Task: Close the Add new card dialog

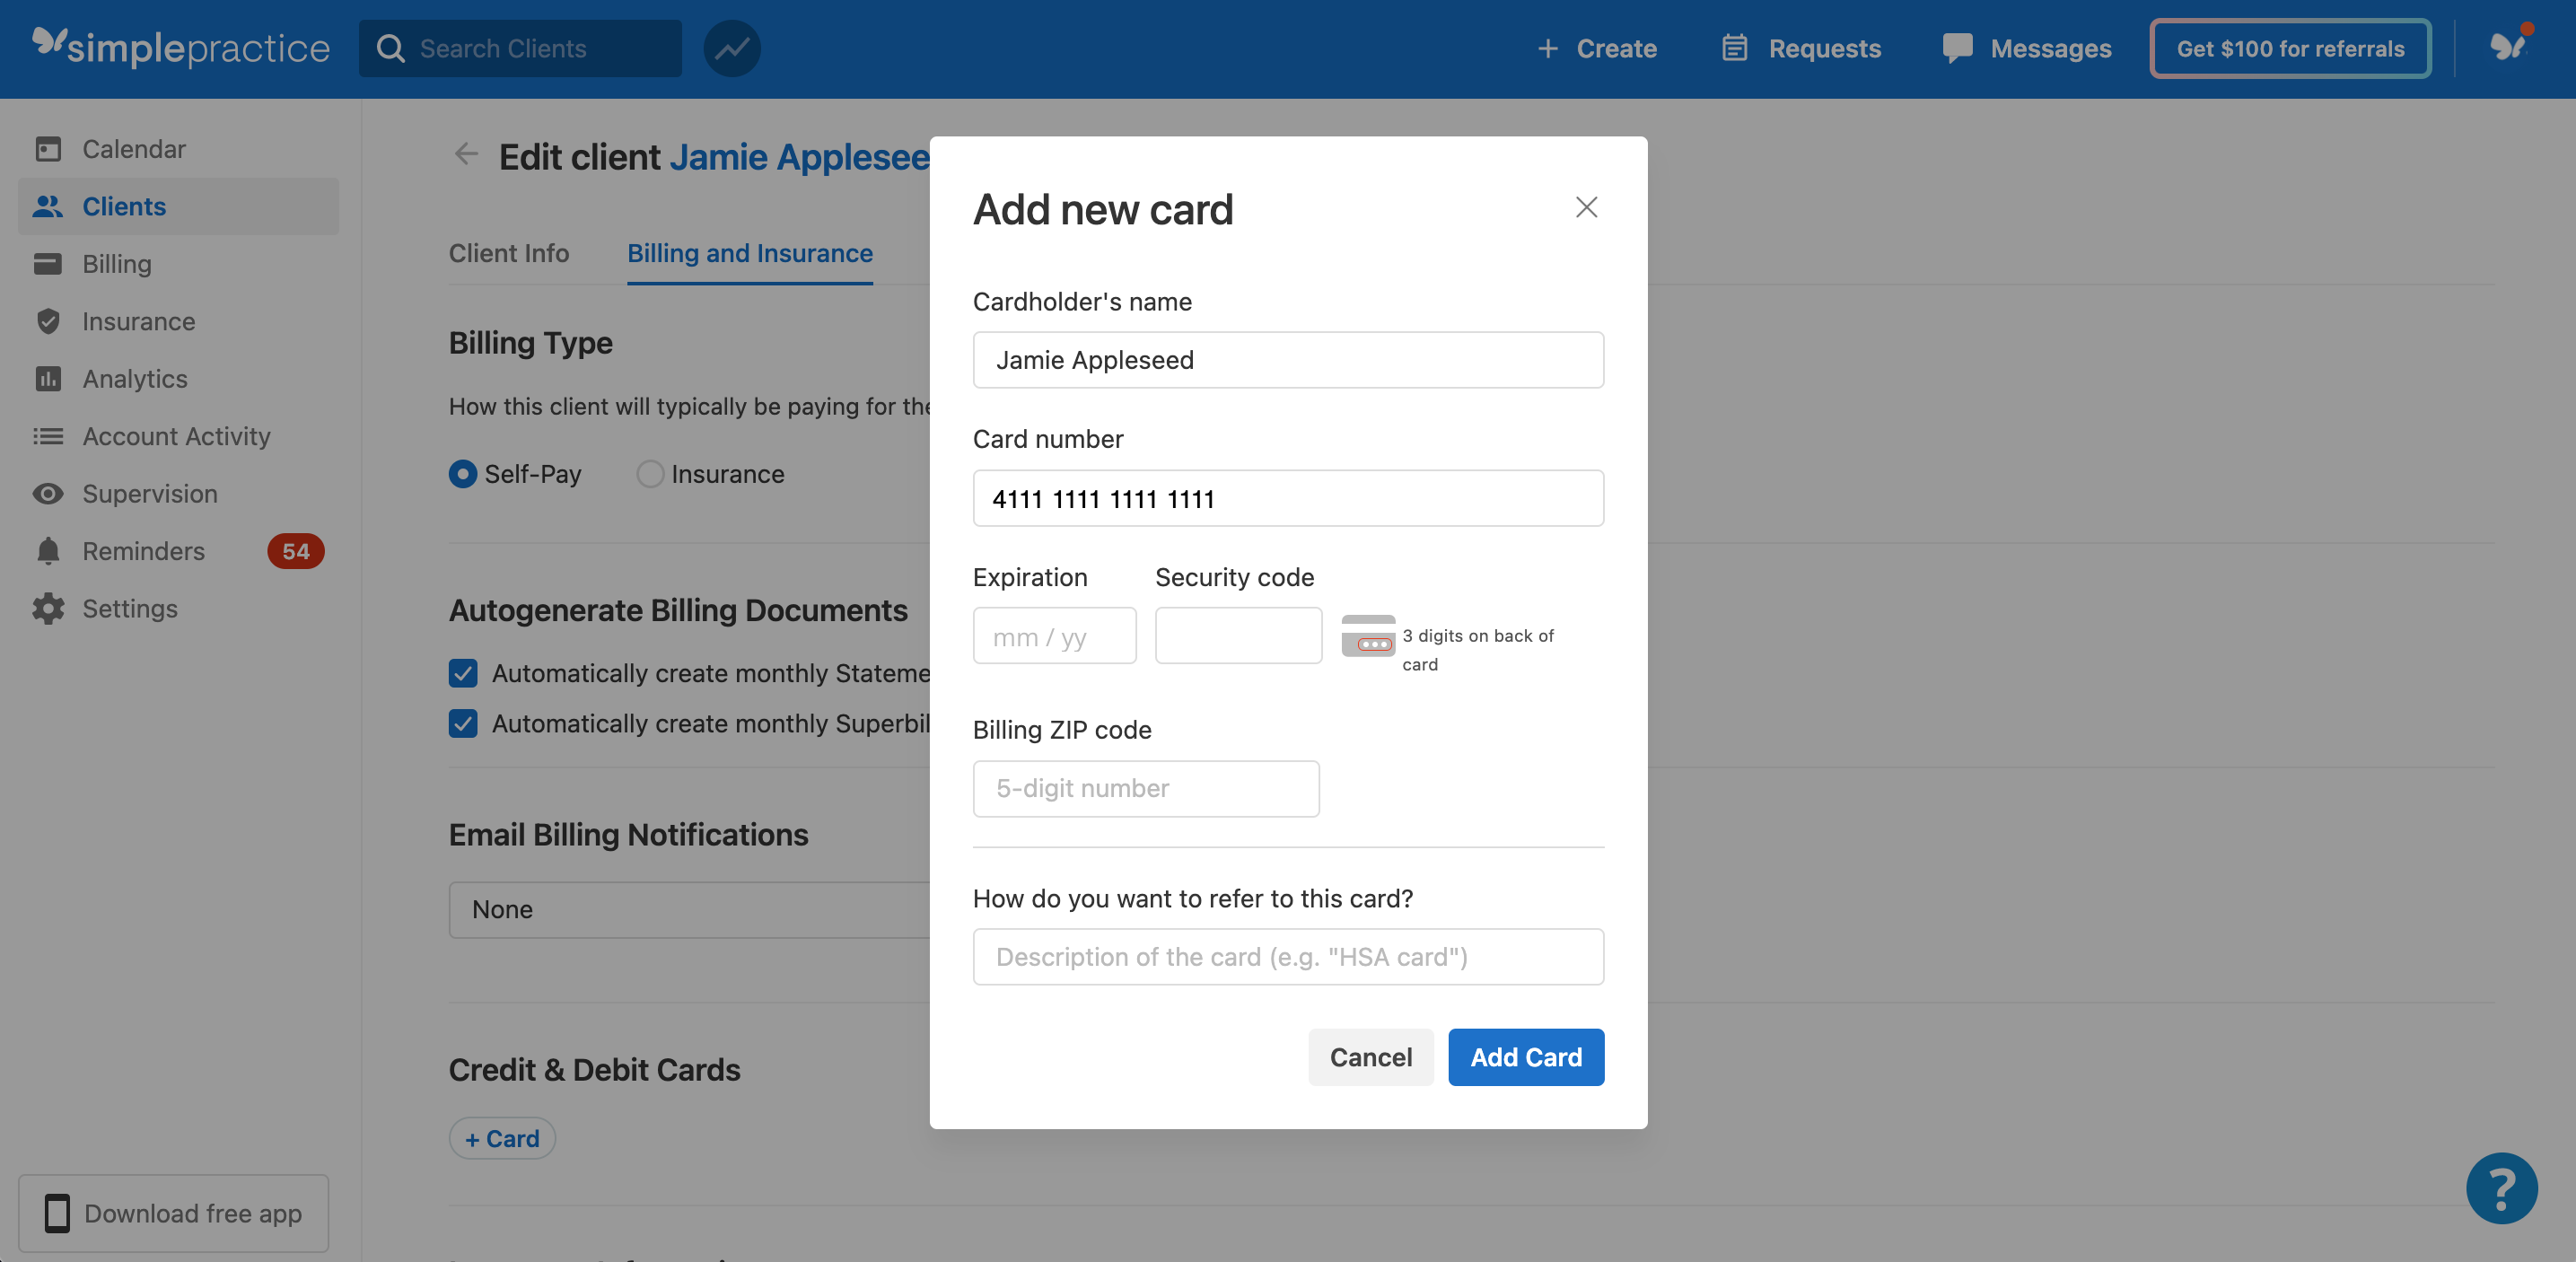Action: [x=1586, y=207]
